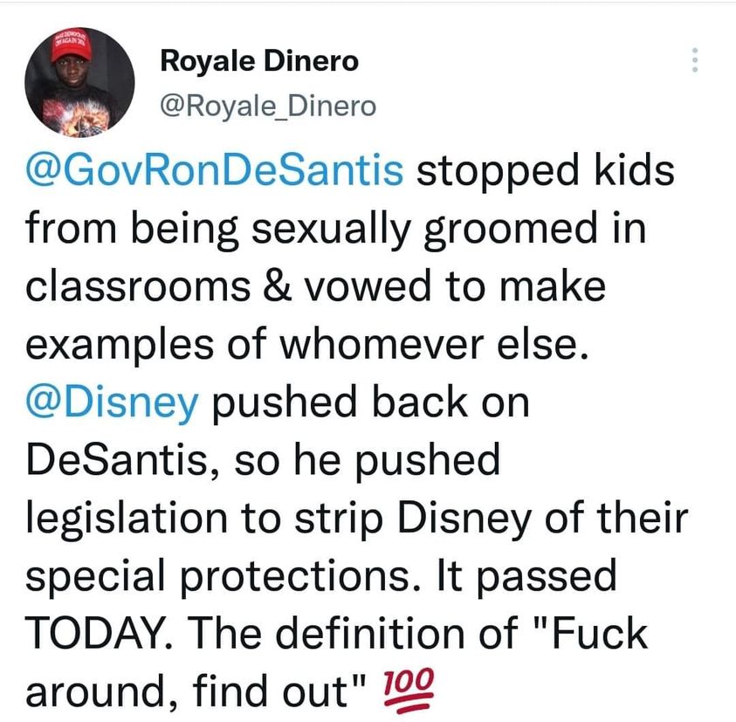Open the @GovRonDeSantis mention
736x722 pixels.
tap(216, 169)
